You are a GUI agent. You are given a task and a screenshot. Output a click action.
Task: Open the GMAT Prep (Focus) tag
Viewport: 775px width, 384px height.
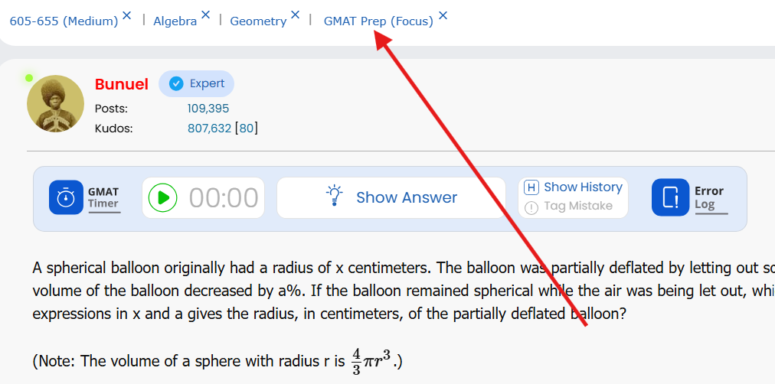(378, 21)
